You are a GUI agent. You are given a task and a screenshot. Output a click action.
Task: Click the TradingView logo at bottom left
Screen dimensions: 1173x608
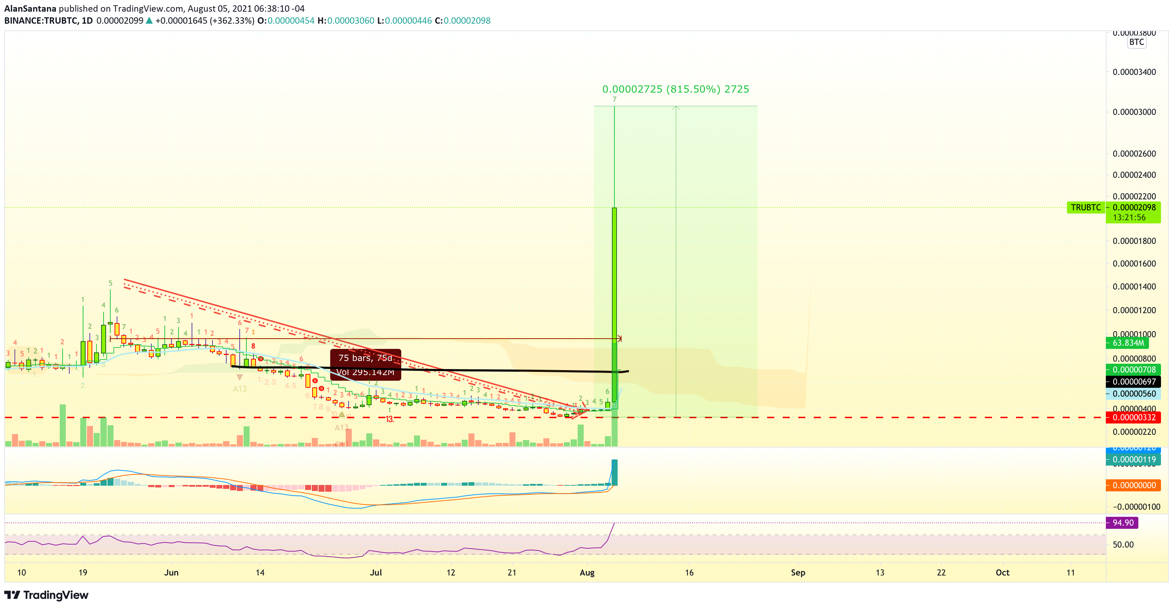(46, 595)
